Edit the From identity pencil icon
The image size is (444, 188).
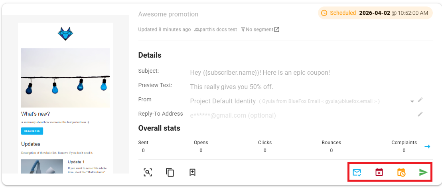pos(420,100)
